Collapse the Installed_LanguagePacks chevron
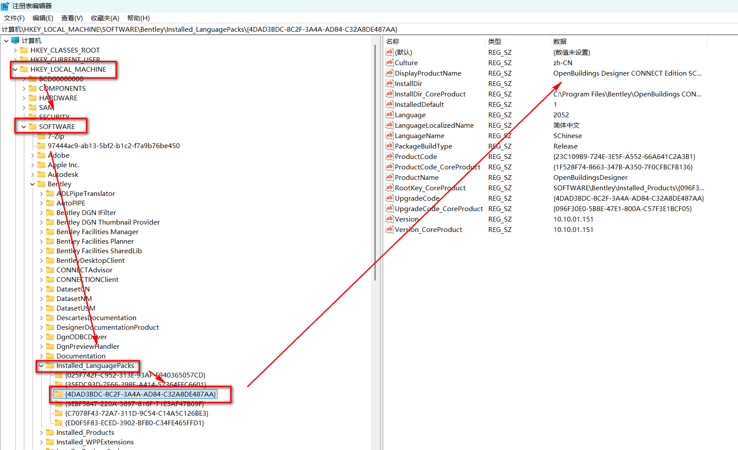The image size is (738, 450). pos(41,366)
